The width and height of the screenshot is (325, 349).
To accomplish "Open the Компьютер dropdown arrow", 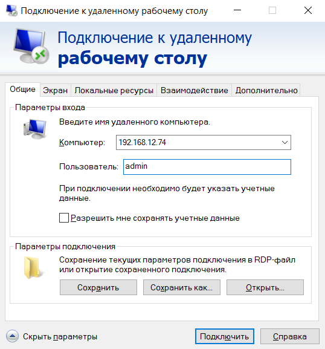I will click(285, 143).
